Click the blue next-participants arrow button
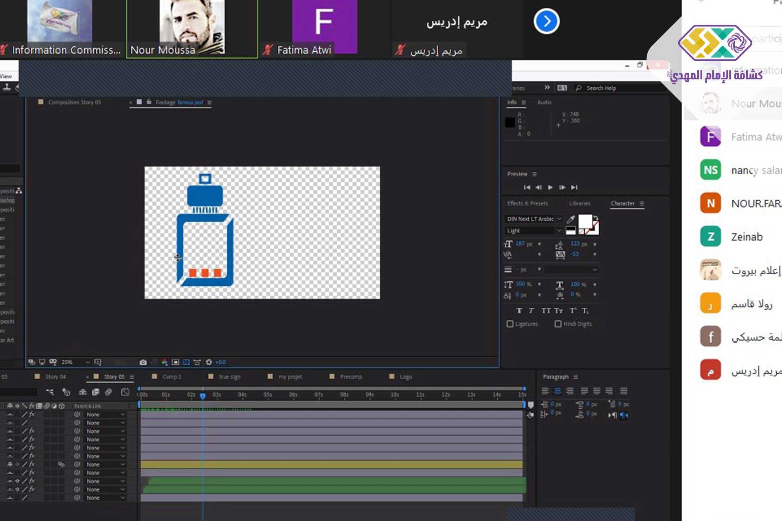Image resolution: width=782 pixels, height=521 pixels. coord(546,21)
